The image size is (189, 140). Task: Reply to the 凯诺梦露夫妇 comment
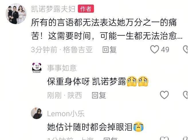pyautogui.click(x=109, y=50)
